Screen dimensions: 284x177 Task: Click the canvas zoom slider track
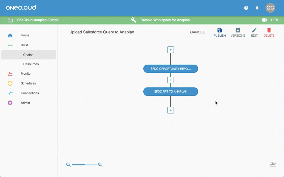pos(84,165)
